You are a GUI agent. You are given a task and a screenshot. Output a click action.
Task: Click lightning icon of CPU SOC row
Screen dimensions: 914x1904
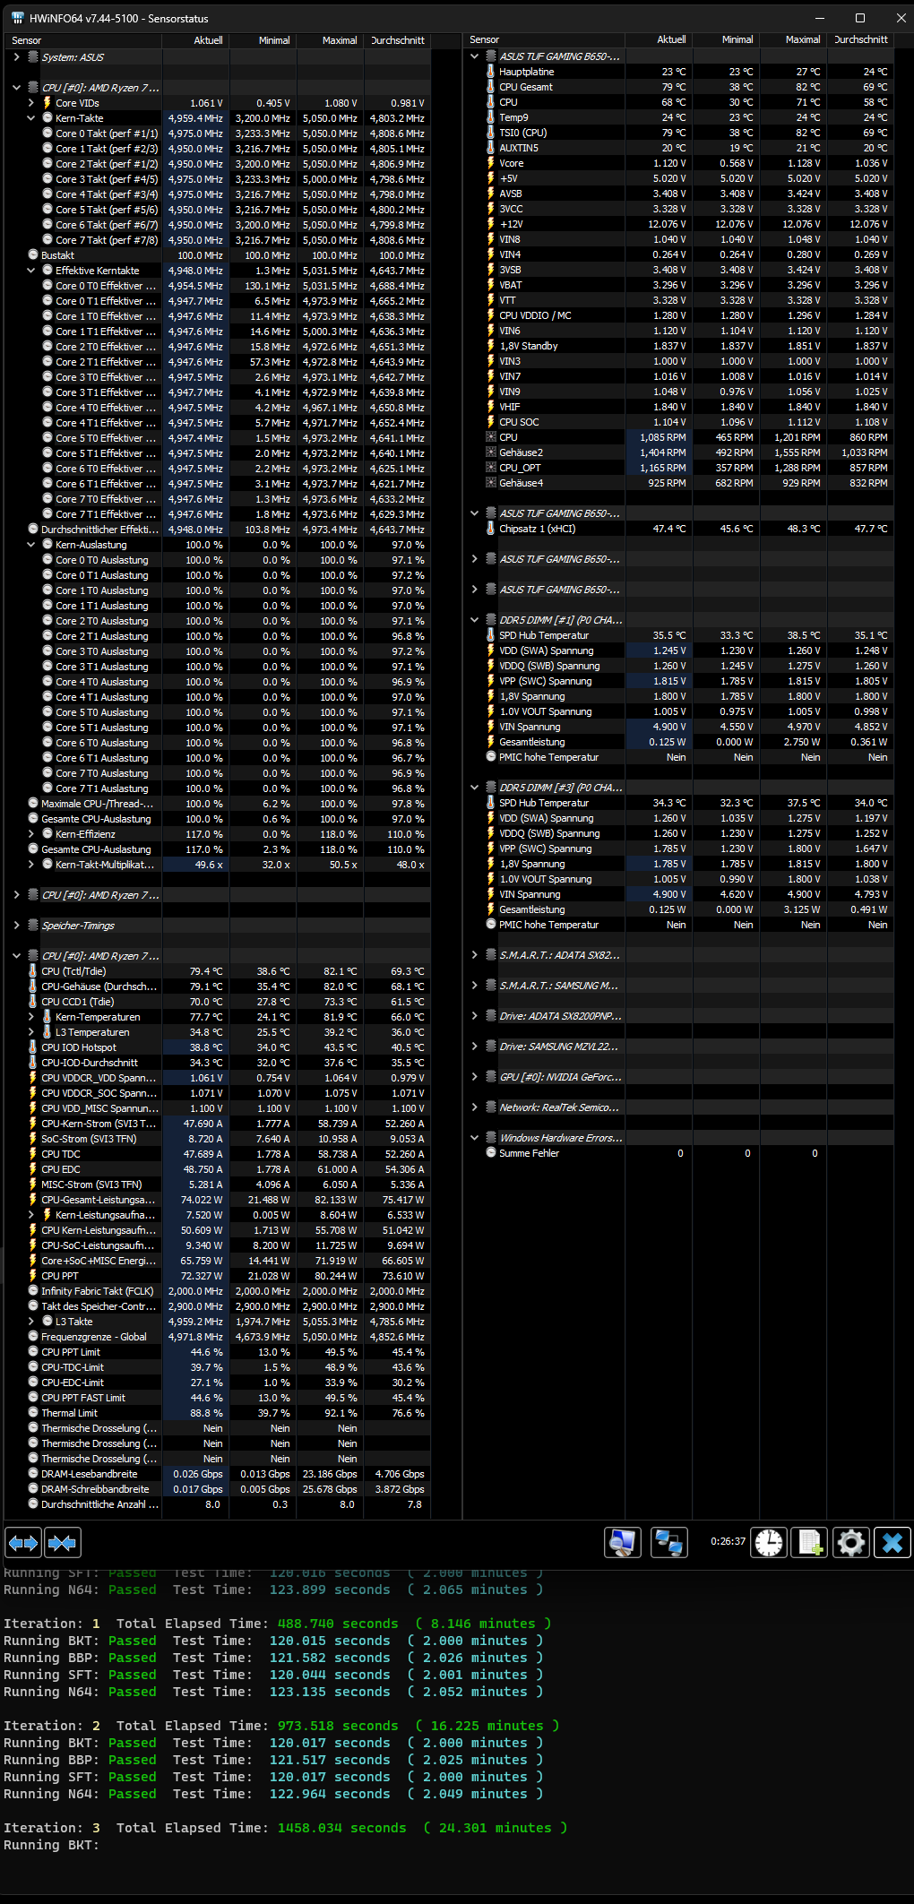(x=491, y=422)
